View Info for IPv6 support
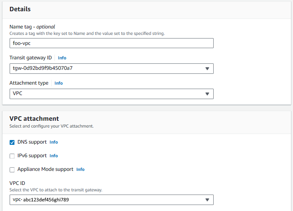Screen dimensions: 293x211 [x=54, y=156]
